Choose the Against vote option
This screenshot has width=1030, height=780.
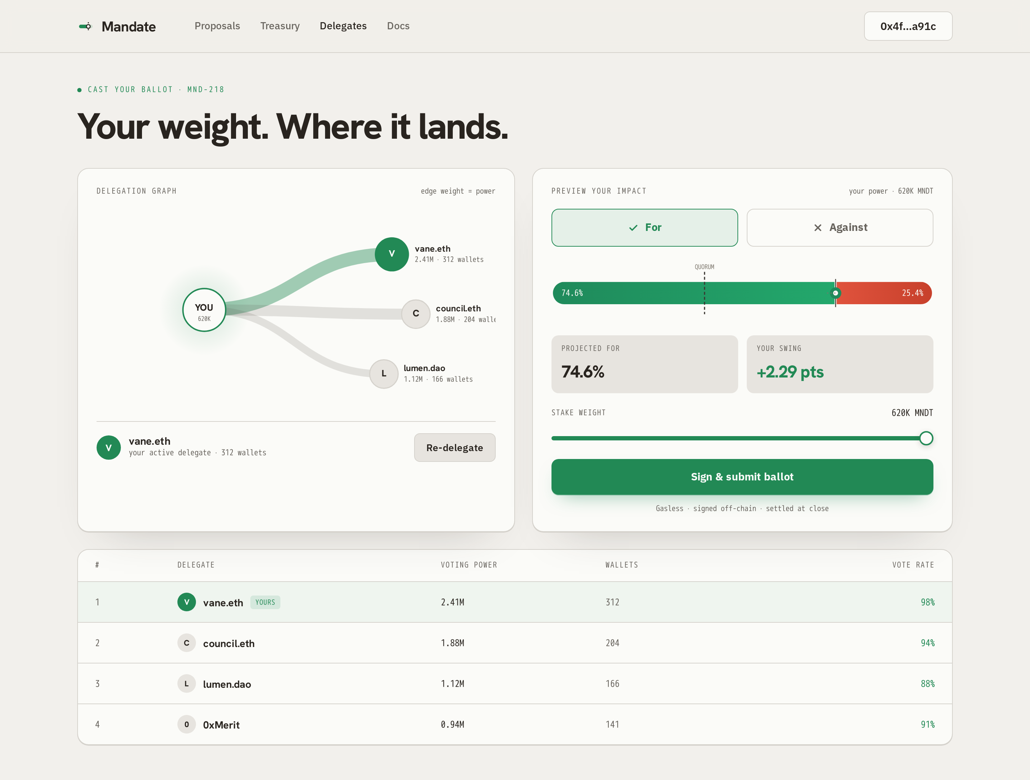[839, 228]
